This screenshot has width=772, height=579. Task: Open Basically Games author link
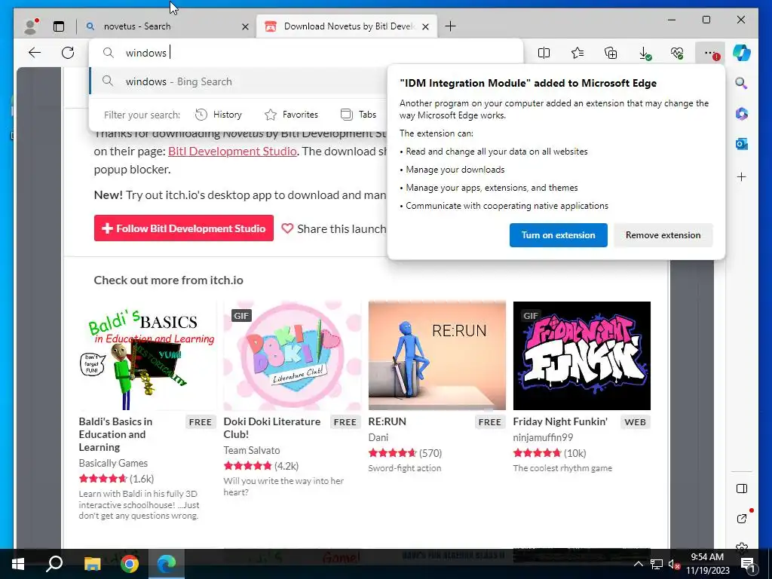point(113,464)
